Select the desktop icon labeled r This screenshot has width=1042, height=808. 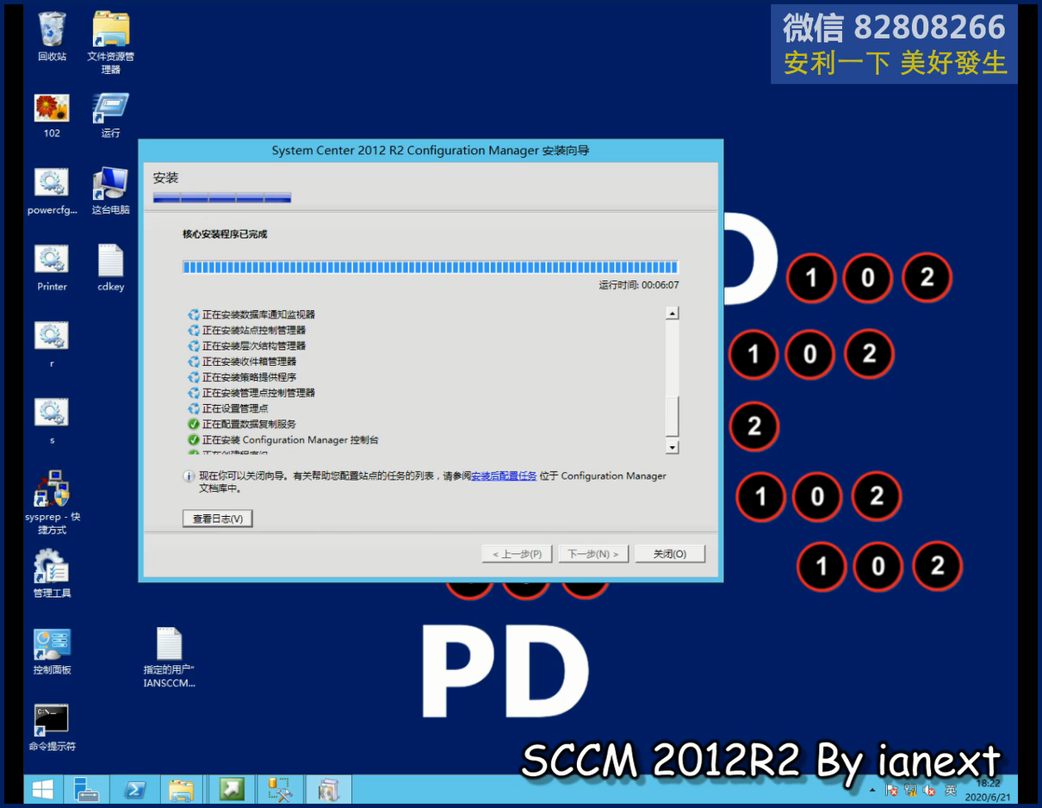click(x=52, y=345)
